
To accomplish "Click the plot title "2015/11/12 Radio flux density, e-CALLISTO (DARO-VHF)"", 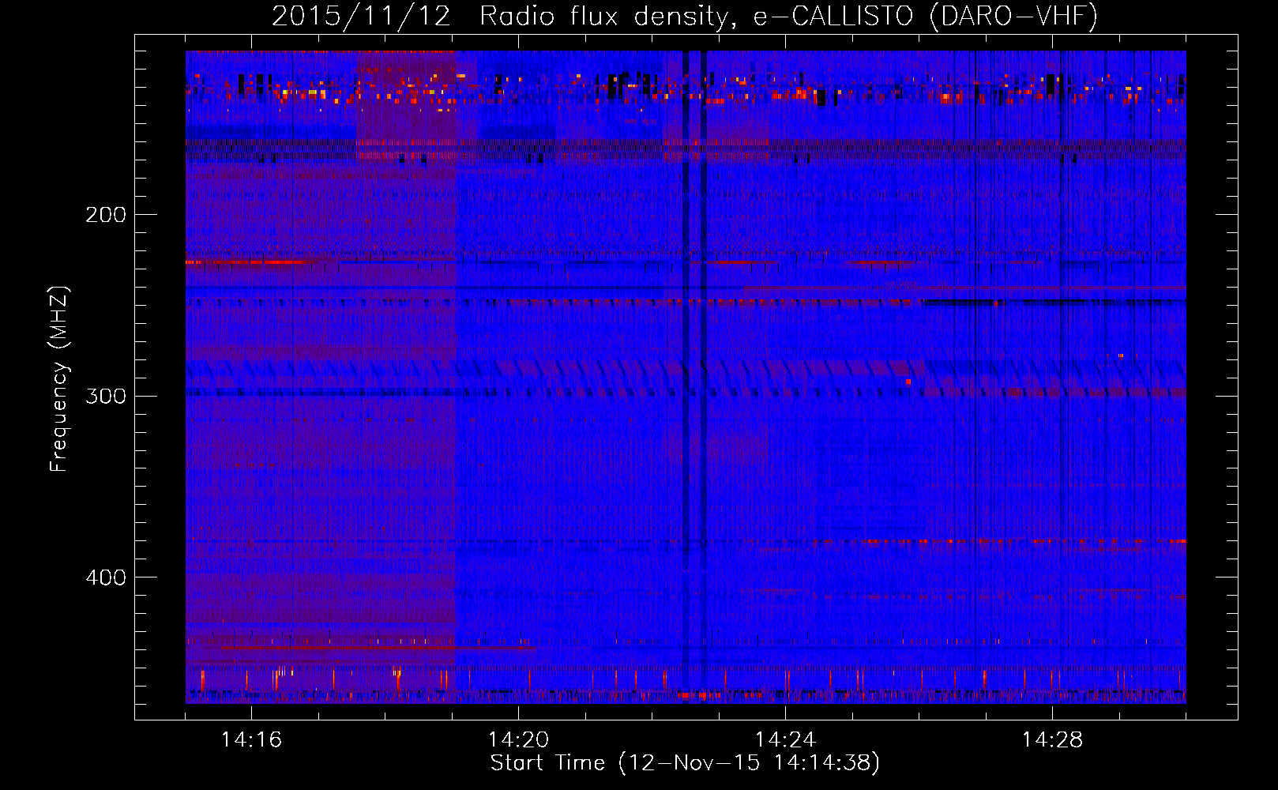I will [x=685, y=16].
